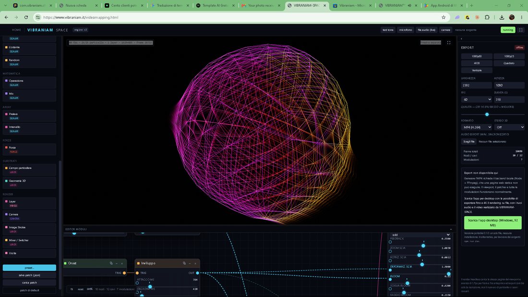
Task: Toggle the running engine state button
Action: click(508, 30)
